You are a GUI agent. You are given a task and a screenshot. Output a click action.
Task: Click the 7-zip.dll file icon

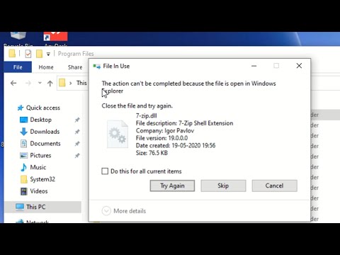point(118,134)
